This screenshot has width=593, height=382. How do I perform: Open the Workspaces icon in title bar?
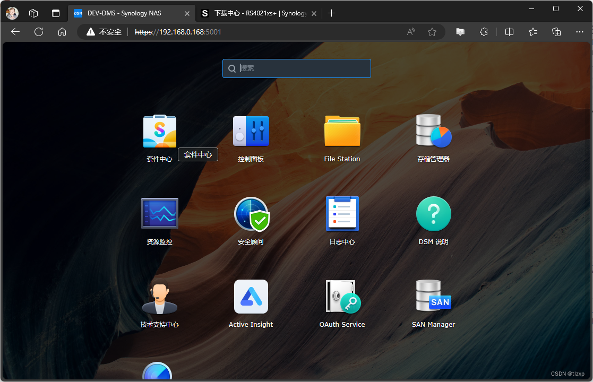tap(33, 13)
